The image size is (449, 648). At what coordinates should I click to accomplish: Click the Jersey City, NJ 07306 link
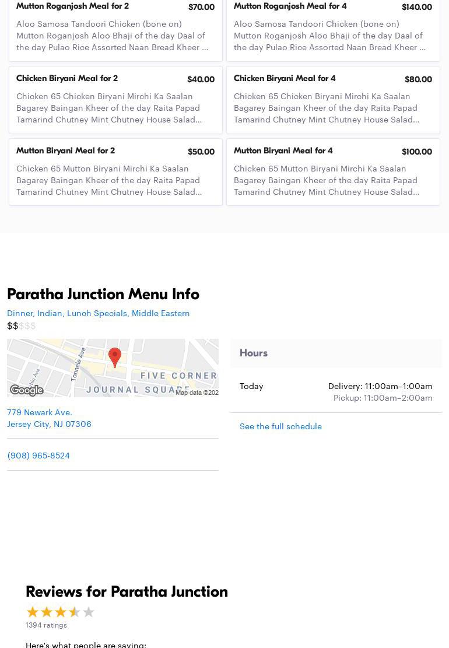pyautogui.click(x=49, y=424)
